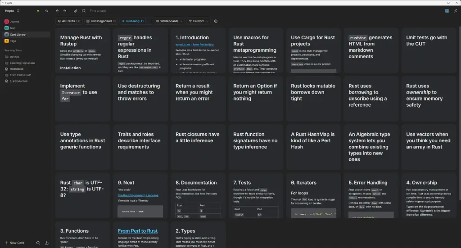Create a card with New Card button

coord(15,243)
